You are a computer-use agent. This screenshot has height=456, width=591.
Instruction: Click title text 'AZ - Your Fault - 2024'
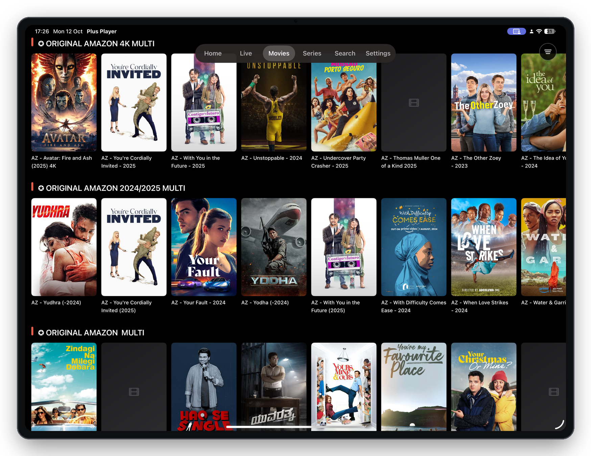(198, 303)
